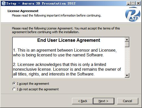The width and height of the screenshot is (142, 108).
Task: Click the license text scrollbar thumb
Action: tap(127, 44)
